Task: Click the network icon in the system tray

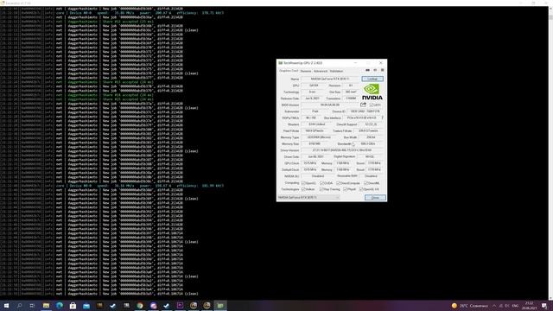Action: (x=501, y=306)
